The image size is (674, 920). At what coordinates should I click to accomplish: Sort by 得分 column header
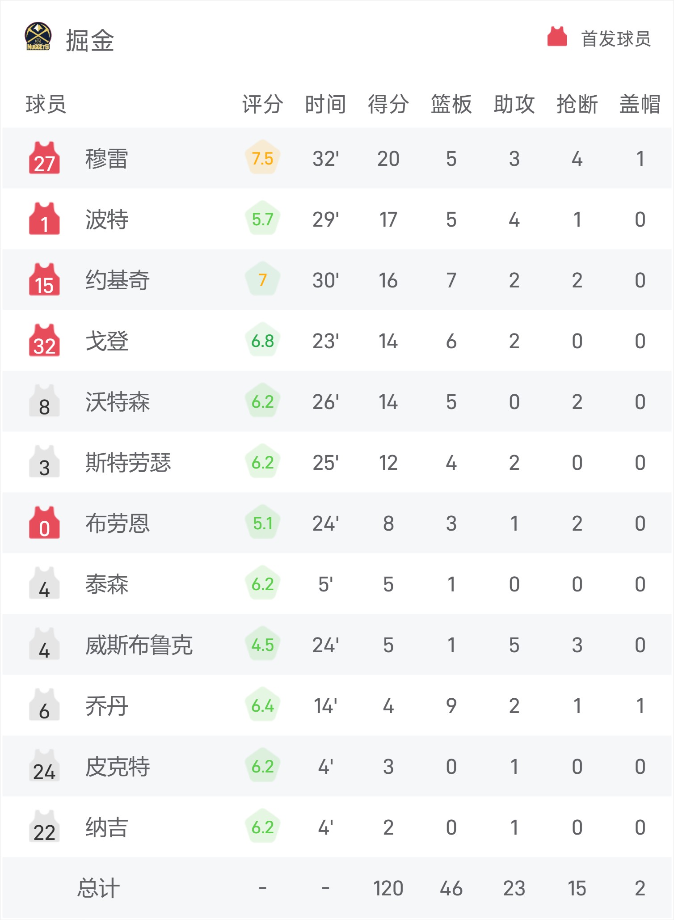tap(388, 104)
